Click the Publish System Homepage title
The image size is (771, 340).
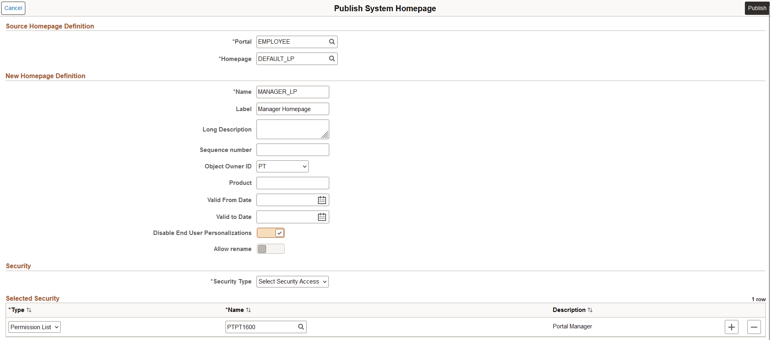[385, 8]
